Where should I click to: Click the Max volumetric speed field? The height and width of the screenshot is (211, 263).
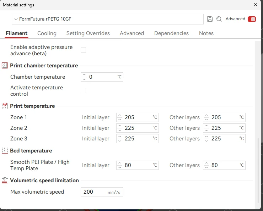point(102,192)
